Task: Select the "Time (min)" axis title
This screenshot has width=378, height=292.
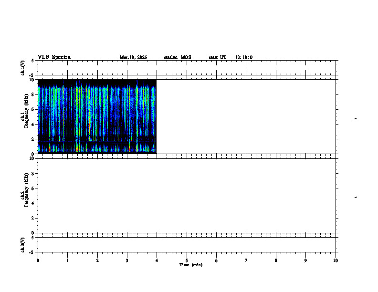Action: point(191,265)
